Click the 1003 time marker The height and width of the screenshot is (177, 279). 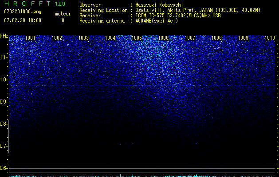point(83,38)
